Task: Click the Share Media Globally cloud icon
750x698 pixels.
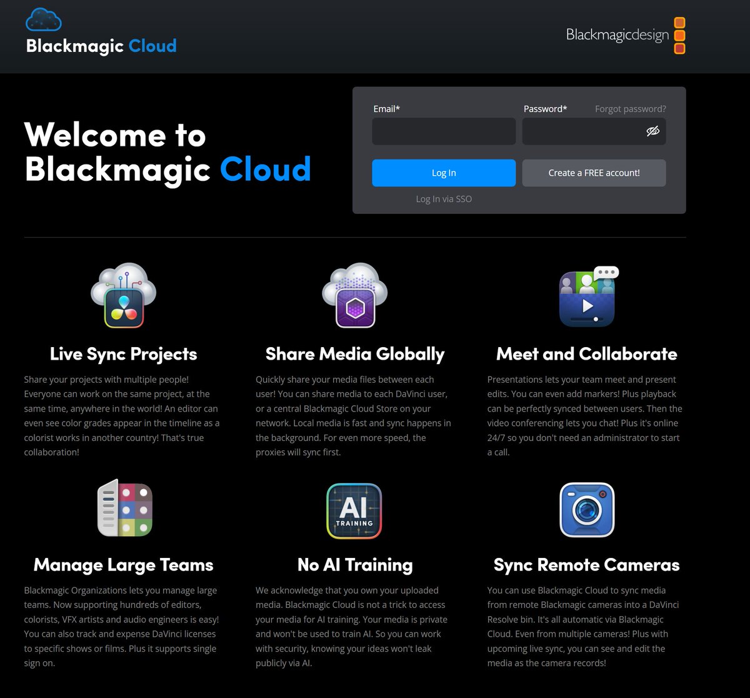Action: click(x=355, y=296)
